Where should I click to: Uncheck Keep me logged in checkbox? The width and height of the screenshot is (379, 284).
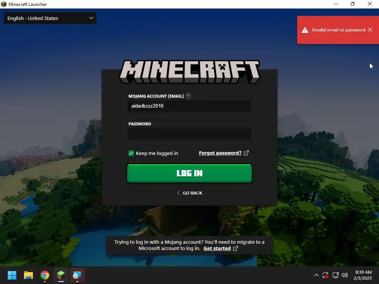click(x=131, y=153)
